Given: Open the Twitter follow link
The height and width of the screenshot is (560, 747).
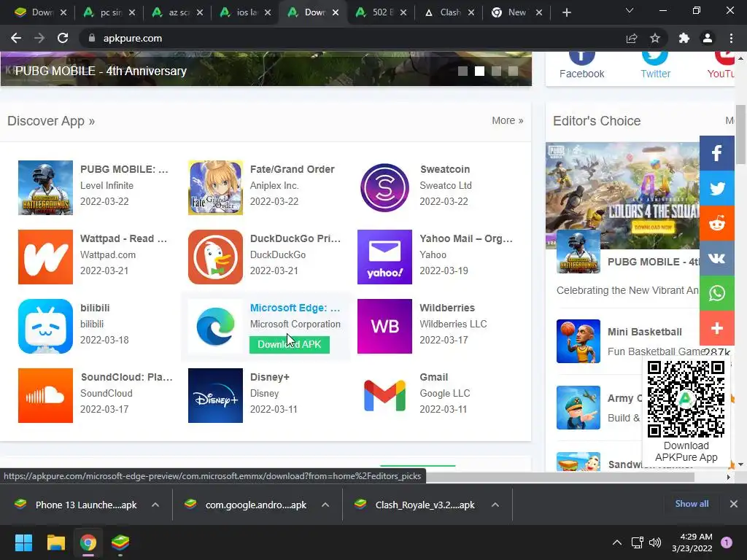Looking at the screenshot, I should click(x=655, y=65).
